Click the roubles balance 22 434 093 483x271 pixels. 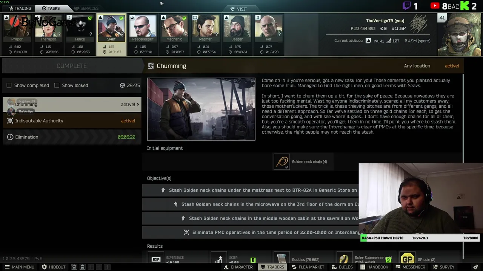pyautogui.click(x=363, y=29)
